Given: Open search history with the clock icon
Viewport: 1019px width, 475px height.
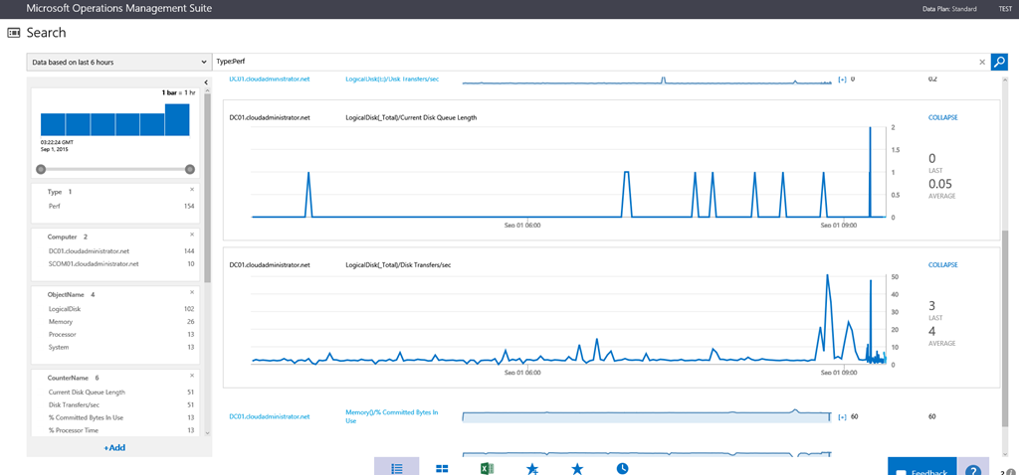Looking at the screenshot, I should pyautogui.click(x=622, y=468).
